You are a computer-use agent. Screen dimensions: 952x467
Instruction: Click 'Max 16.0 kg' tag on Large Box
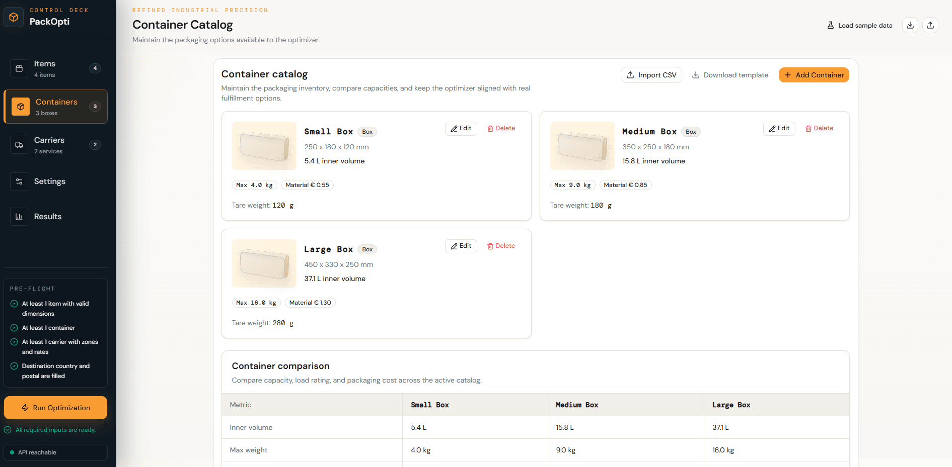256,303
